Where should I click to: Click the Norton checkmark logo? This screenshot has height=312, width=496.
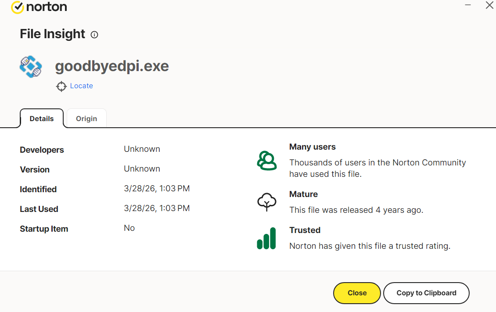pos(17,7)
